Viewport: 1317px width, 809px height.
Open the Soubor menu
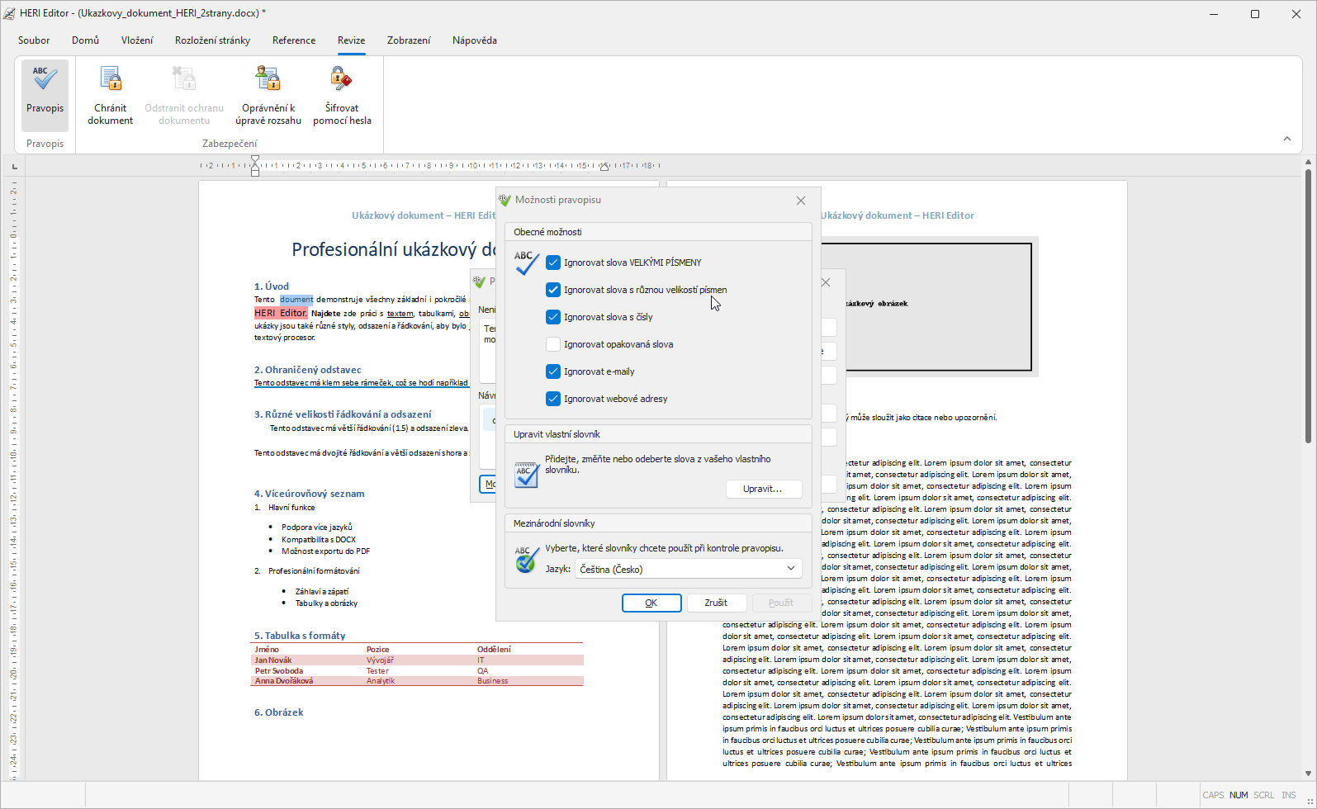(34, 40)
